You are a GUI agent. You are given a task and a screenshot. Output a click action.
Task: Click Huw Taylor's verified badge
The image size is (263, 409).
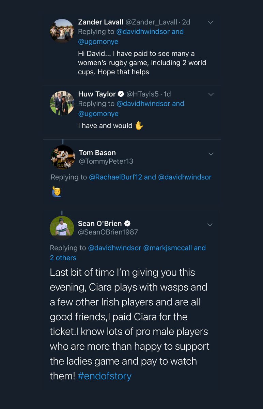pos(121,94)
